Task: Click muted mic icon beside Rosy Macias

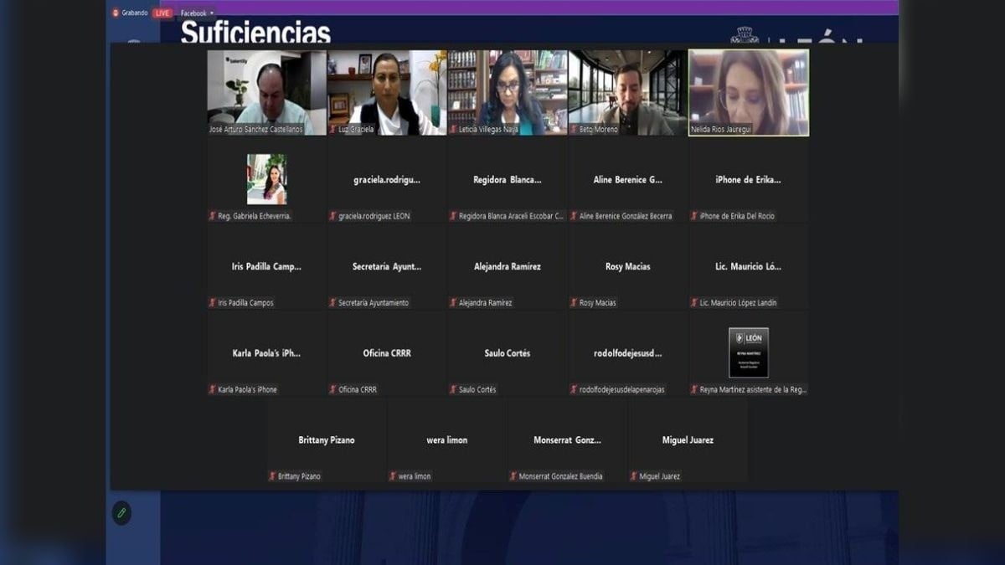Action: click(574, 303)
